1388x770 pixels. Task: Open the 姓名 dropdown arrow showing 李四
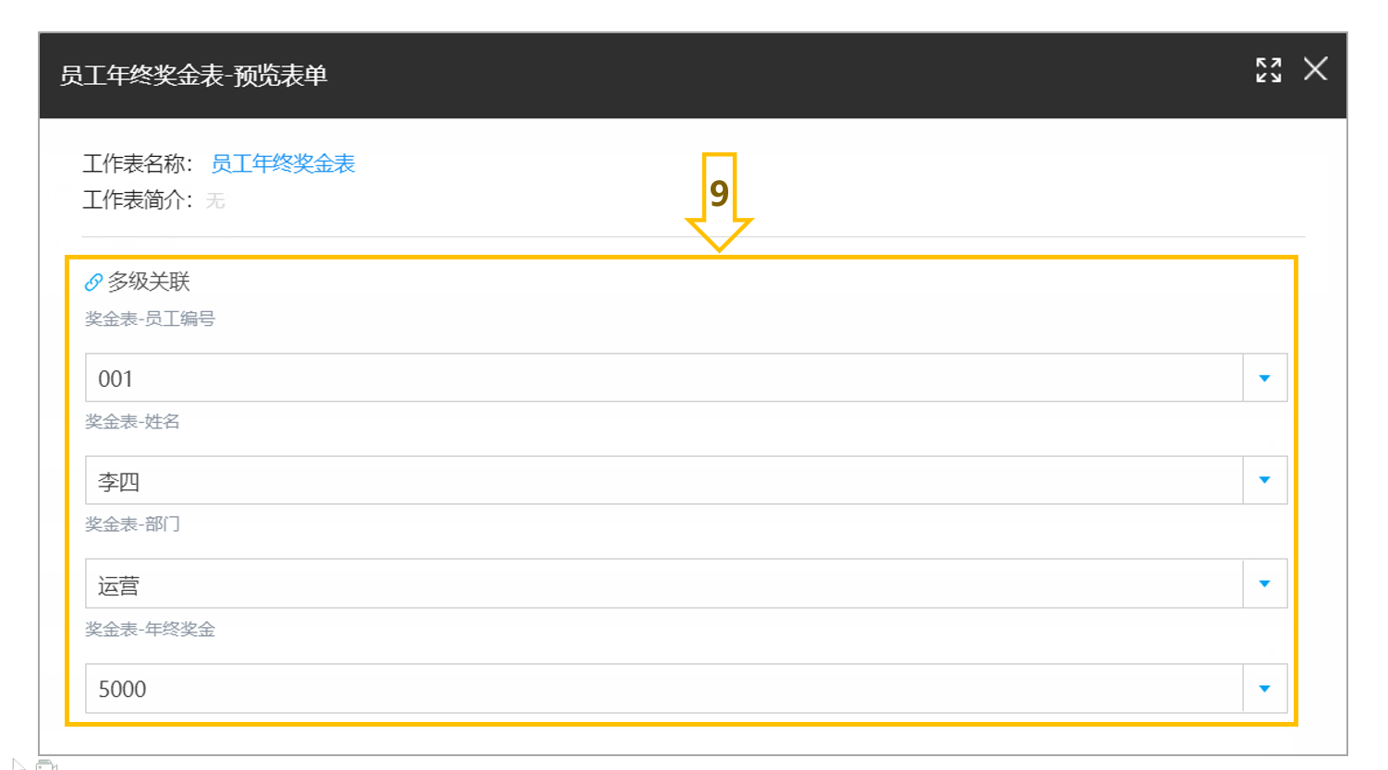(1264, 480)
